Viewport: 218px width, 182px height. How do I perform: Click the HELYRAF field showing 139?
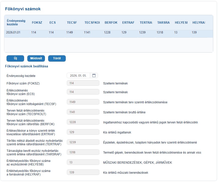click(x=83, y=172)
